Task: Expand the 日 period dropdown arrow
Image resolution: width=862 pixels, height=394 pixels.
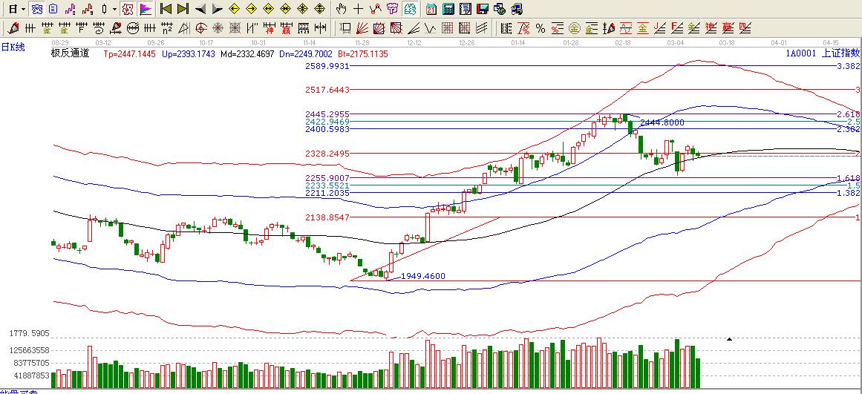Action: (23, 9)
